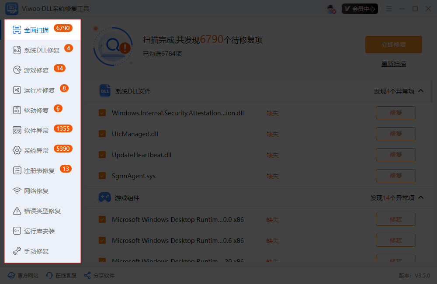Collapse the 系统DLL文件 section
This screenshot has width=437, height=284.
coord(421,91)
